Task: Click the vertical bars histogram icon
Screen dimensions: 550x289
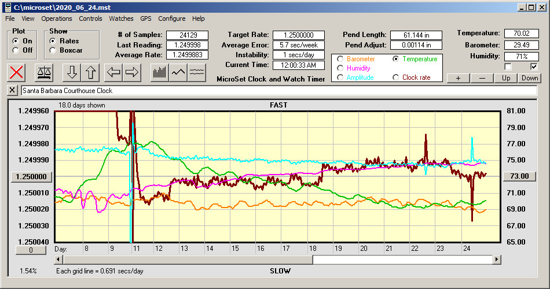Action: [159, 72]
